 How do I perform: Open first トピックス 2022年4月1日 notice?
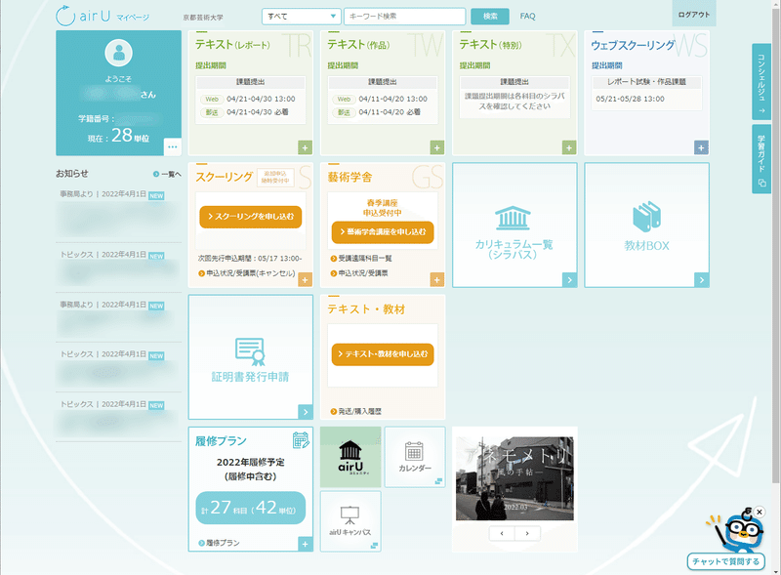tap(118, 268)
